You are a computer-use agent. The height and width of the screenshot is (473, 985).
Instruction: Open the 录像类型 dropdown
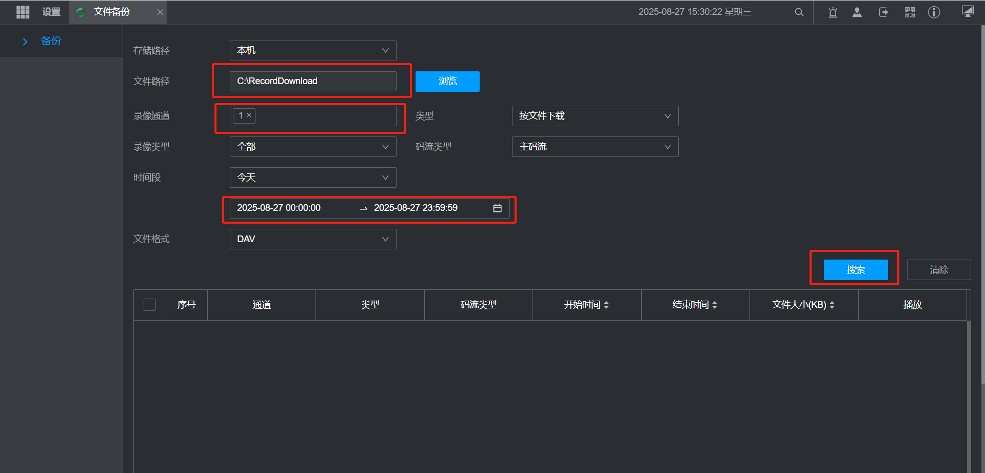[x=313, y=147]
